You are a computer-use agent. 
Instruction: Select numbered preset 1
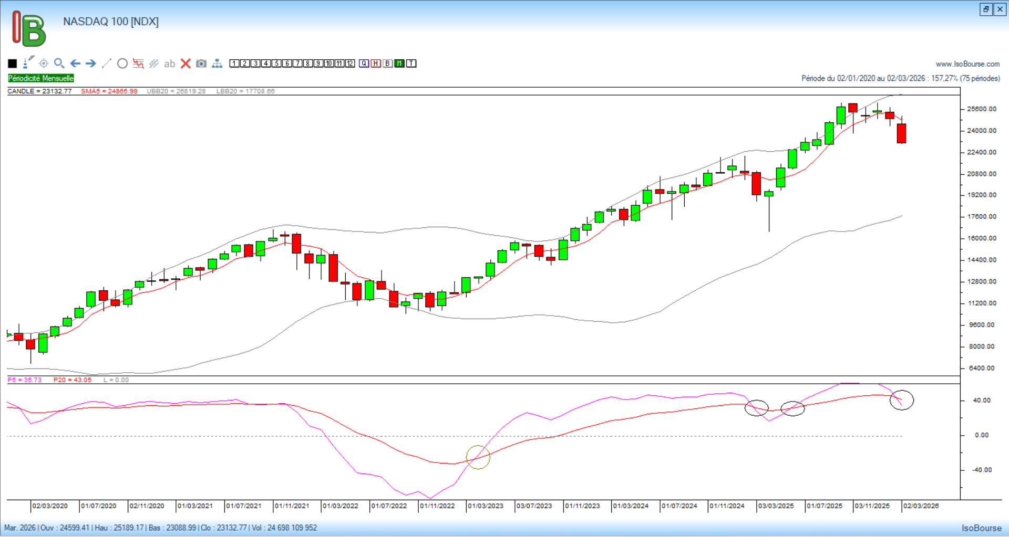(x=234, y=64)
